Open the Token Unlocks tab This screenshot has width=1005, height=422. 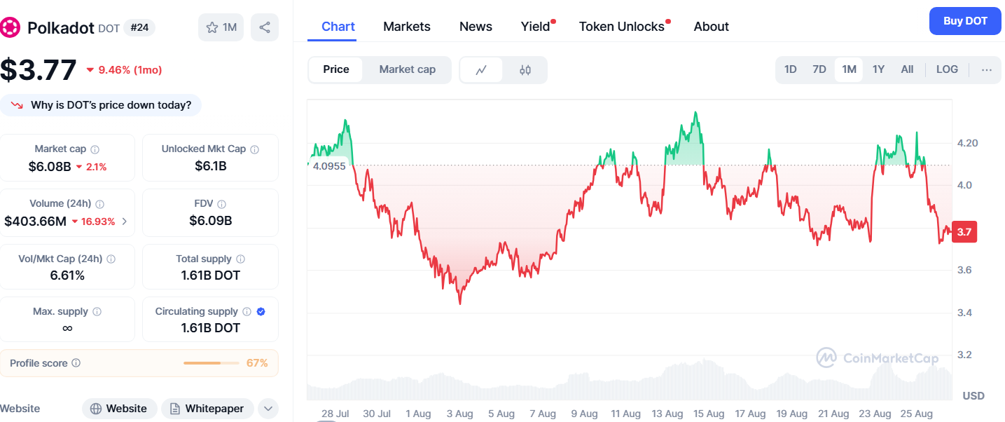tap(622, 26)
